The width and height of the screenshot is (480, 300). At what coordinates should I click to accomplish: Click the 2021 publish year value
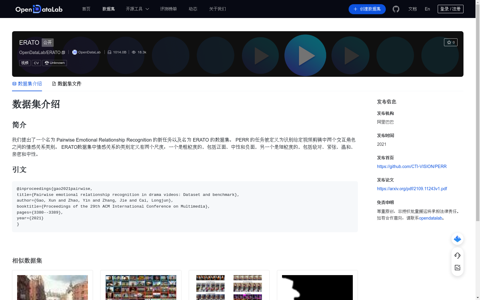pyautogui.click(x=382, y=144)
